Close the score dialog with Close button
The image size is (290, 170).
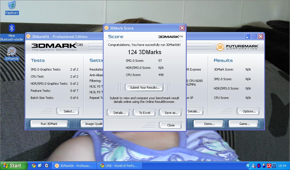click(170, 125)
